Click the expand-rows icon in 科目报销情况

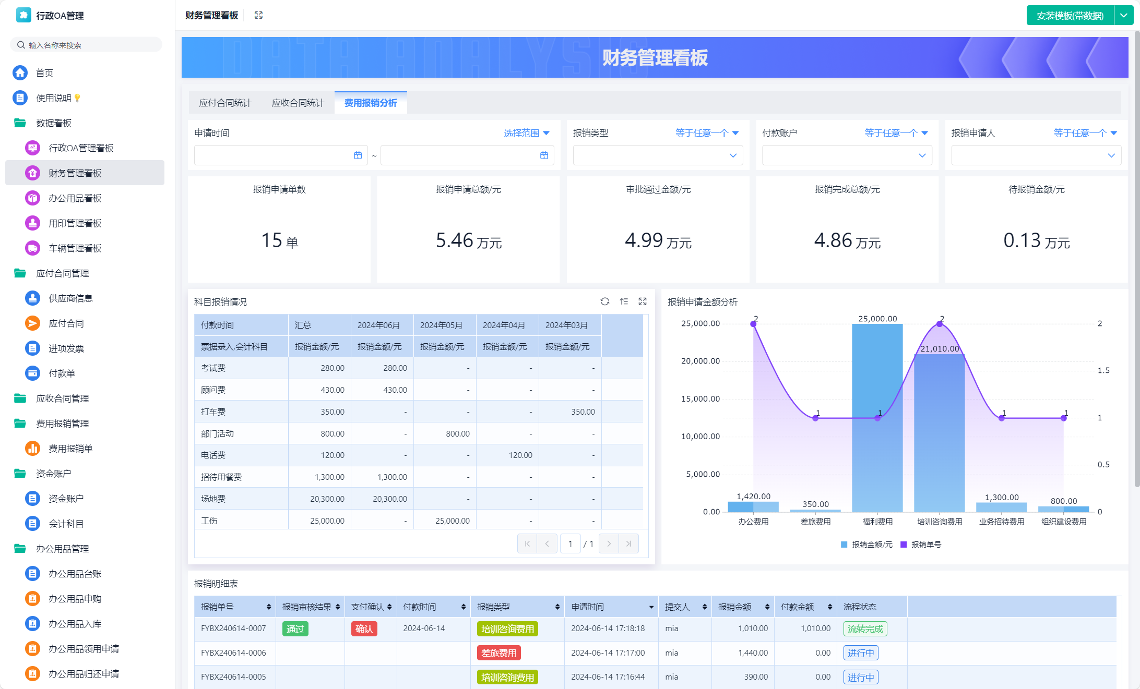click(x=624, y=301)
